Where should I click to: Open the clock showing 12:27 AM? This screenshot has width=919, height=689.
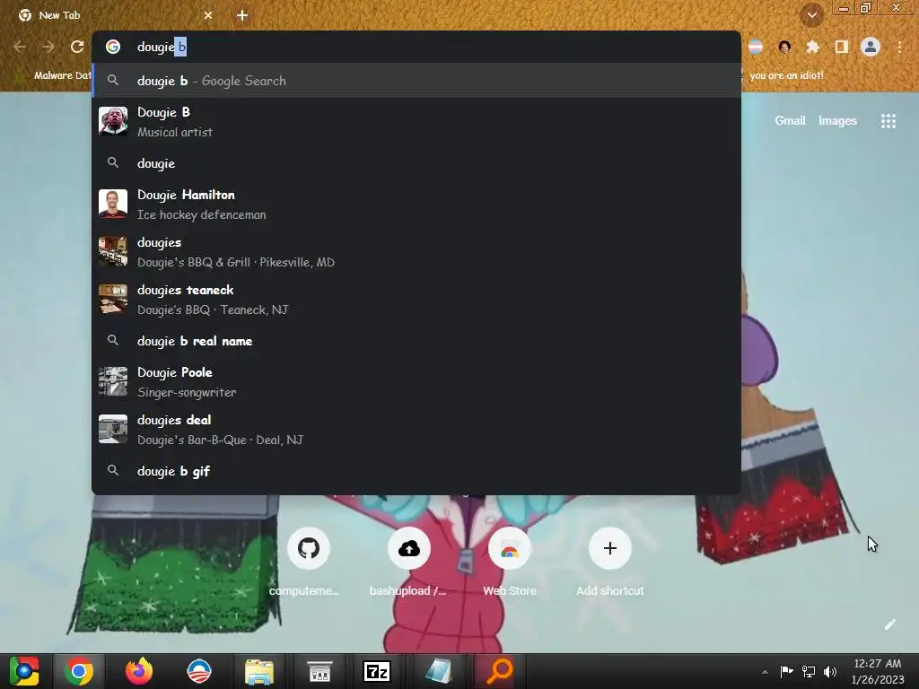pos(878,672)
